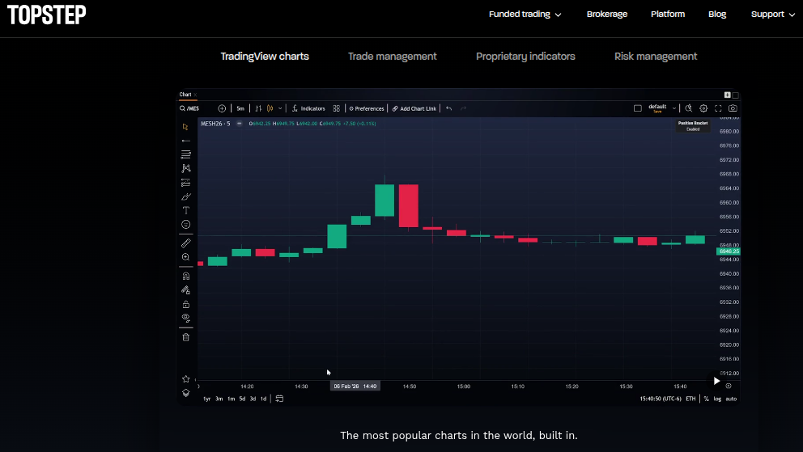The image size is (803, 452).
Task: Set range to 3d
Action: 253,399
